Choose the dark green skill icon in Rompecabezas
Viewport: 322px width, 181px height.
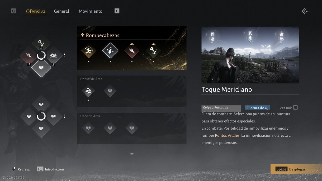tap(153, 50)
